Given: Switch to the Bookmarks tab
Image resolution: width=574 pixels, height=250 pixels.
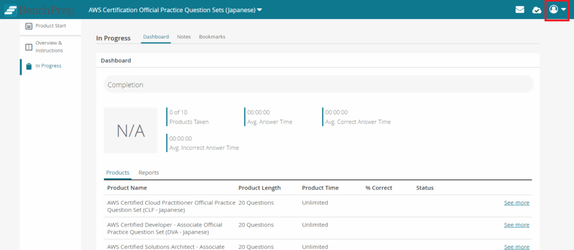Looking at the screenshot, I should coord(212,37).
